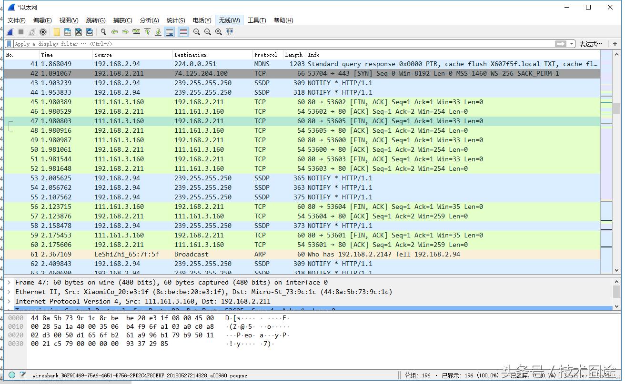Click the reload capture file icon
Viewport: 625px width, 384px height.
pos(90,32)
